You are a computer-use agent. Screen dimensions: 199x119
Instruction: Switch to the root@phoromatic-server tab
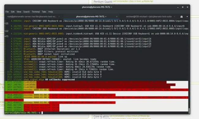32,17
